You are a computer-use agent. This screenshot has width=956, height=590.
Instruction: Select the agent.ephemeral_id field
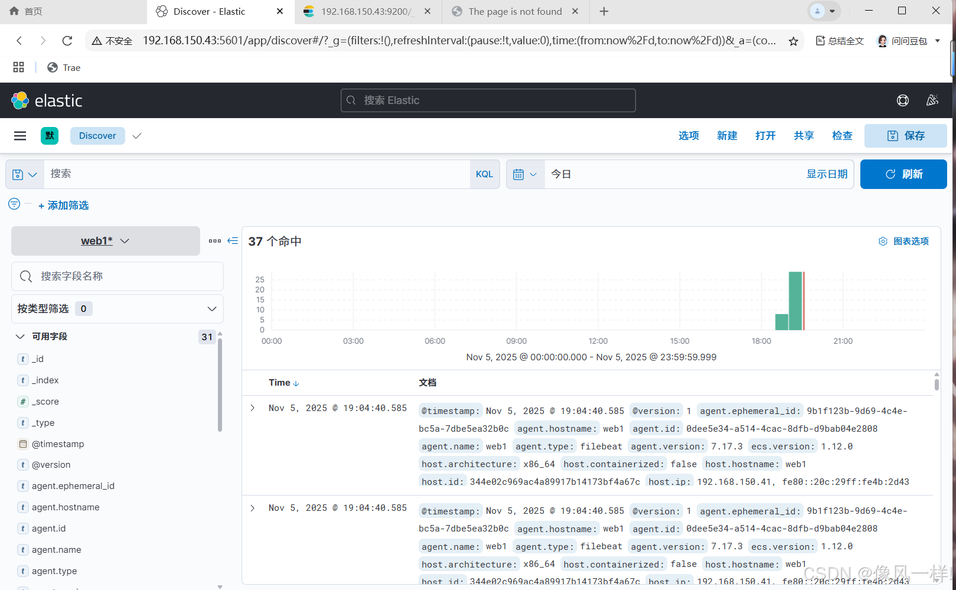point(73,486)
